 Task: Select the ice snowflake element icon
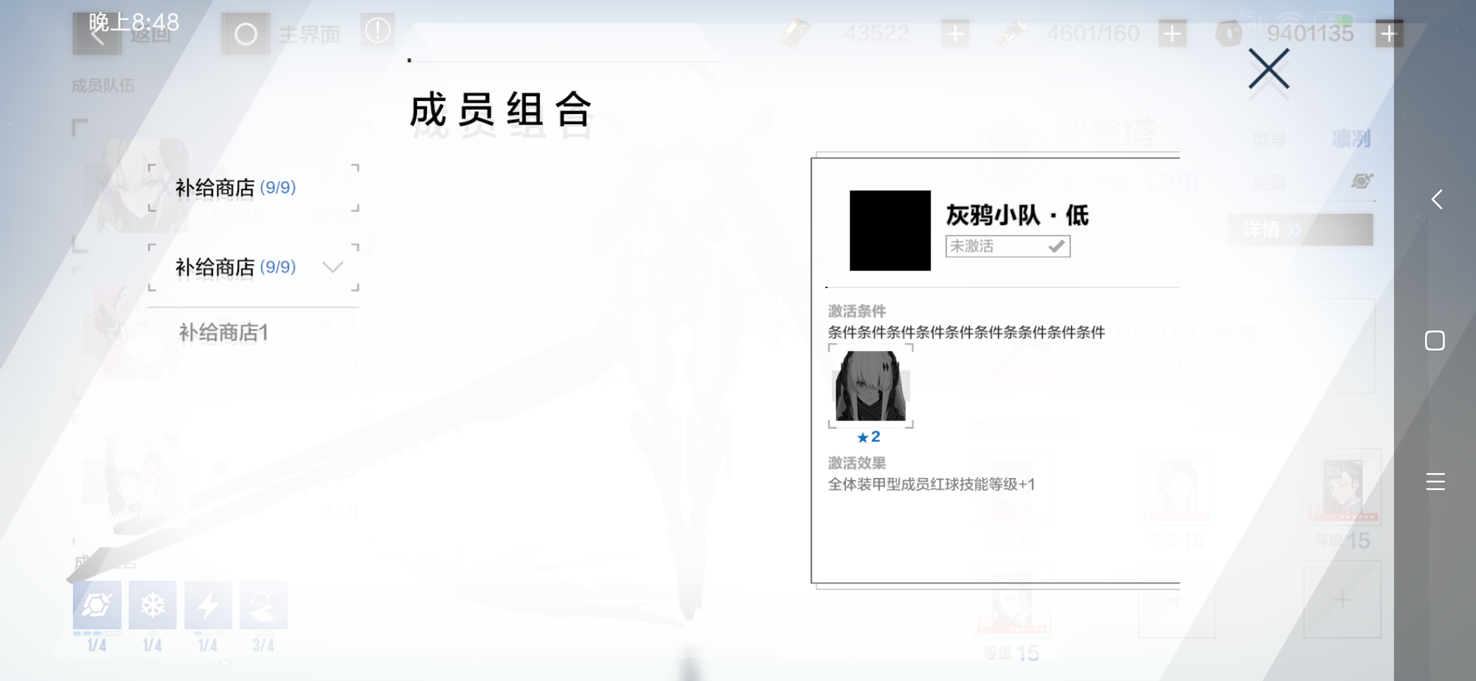pos(153,605)
